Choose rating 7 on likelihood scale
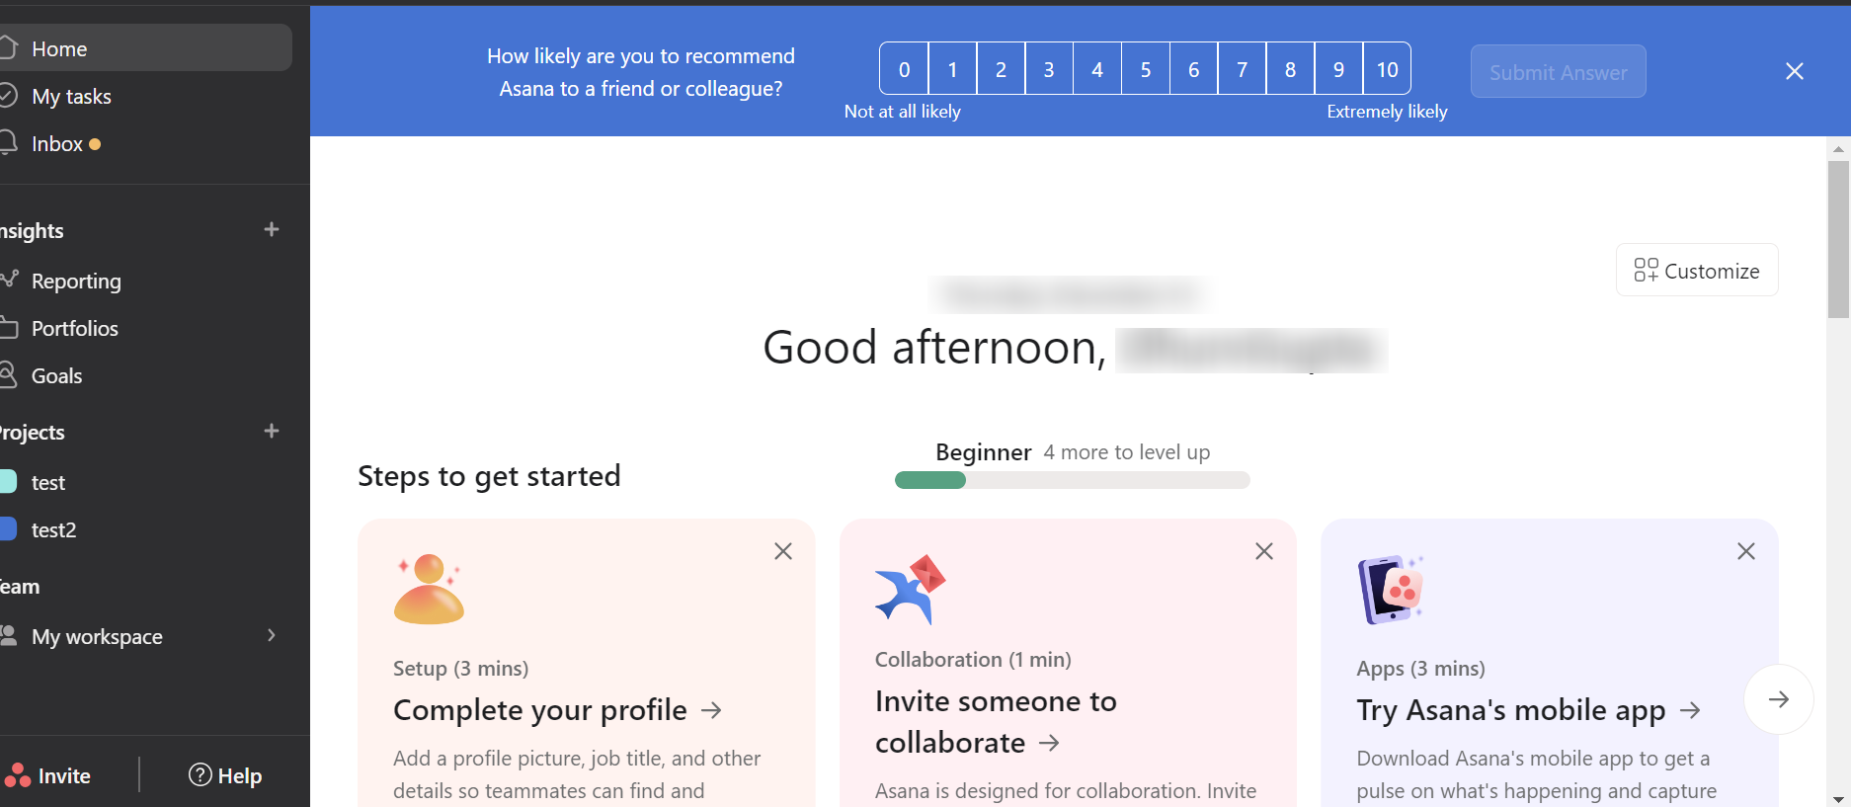The height and width of the screenshot is (807, 1851). (x=1242, y=69)
